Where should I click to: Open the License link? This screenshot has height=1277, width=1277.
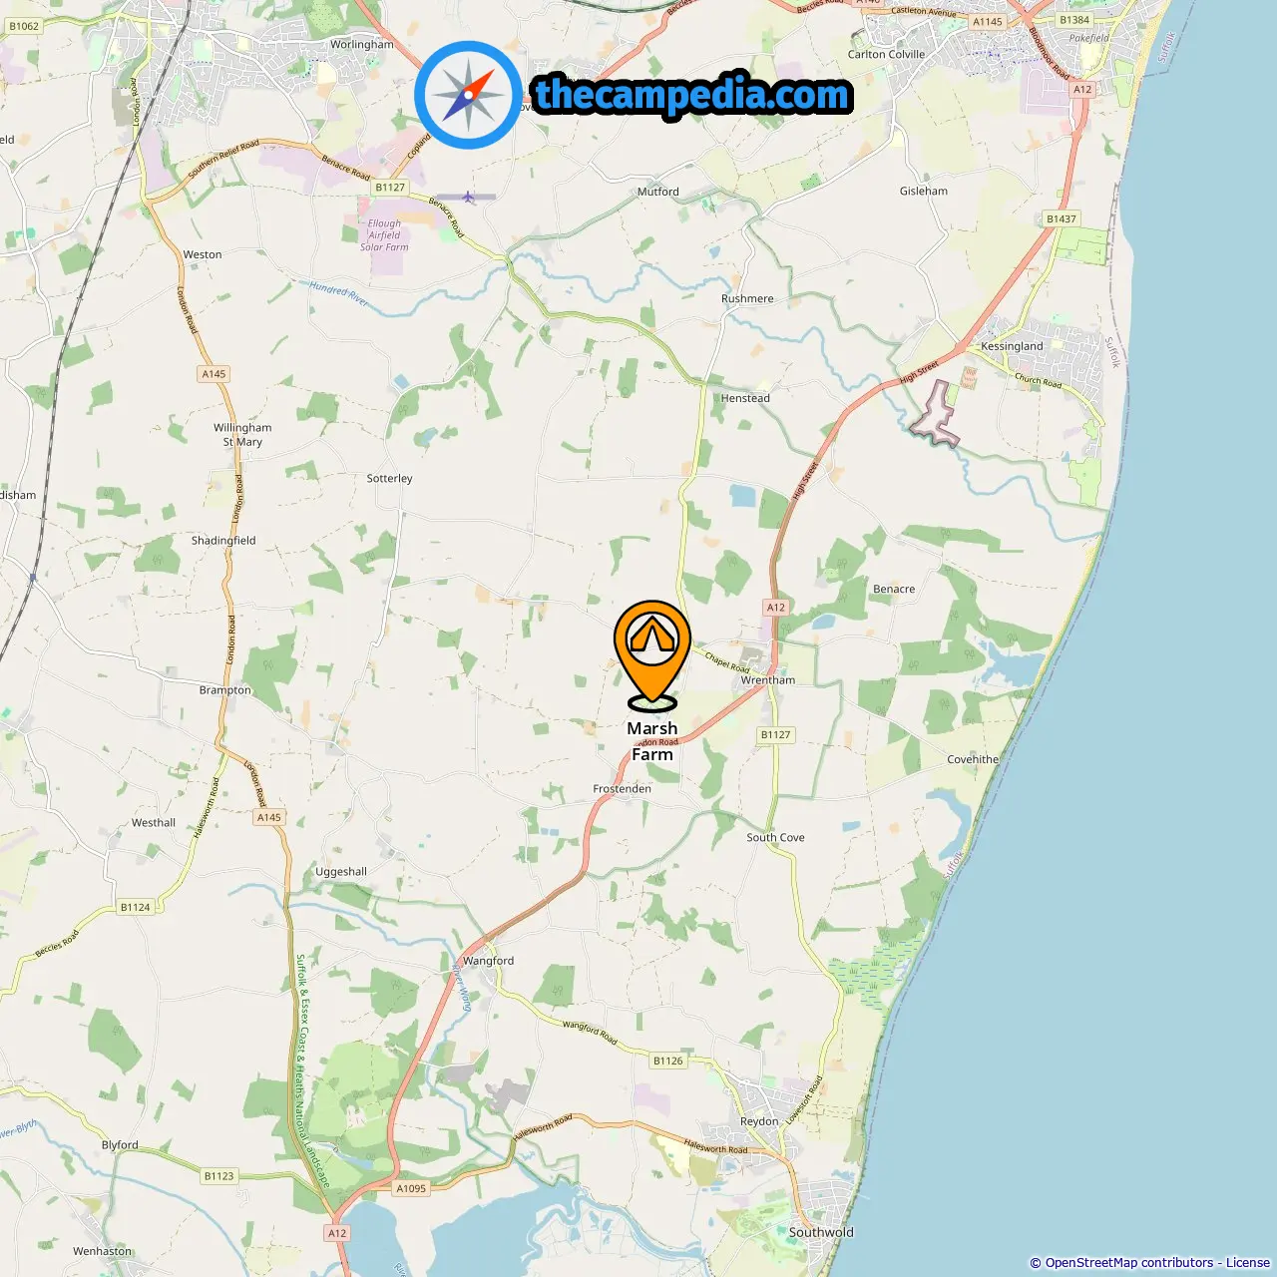1248,1263
